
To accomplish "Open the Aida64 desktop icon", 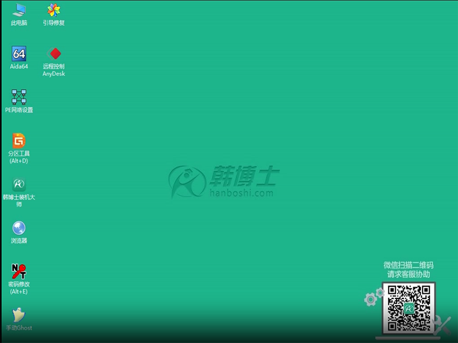I will (x=19, y=54).
